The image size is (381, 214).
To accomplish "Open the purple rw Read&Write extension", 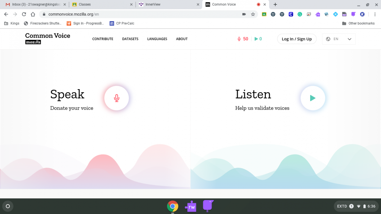I will (318, 14).
